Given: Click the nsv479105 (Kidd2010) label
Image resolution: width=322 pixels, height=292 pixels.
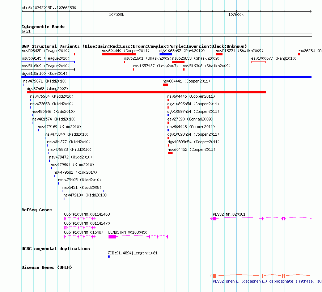Looking at the screenshot, I should 80,180.
